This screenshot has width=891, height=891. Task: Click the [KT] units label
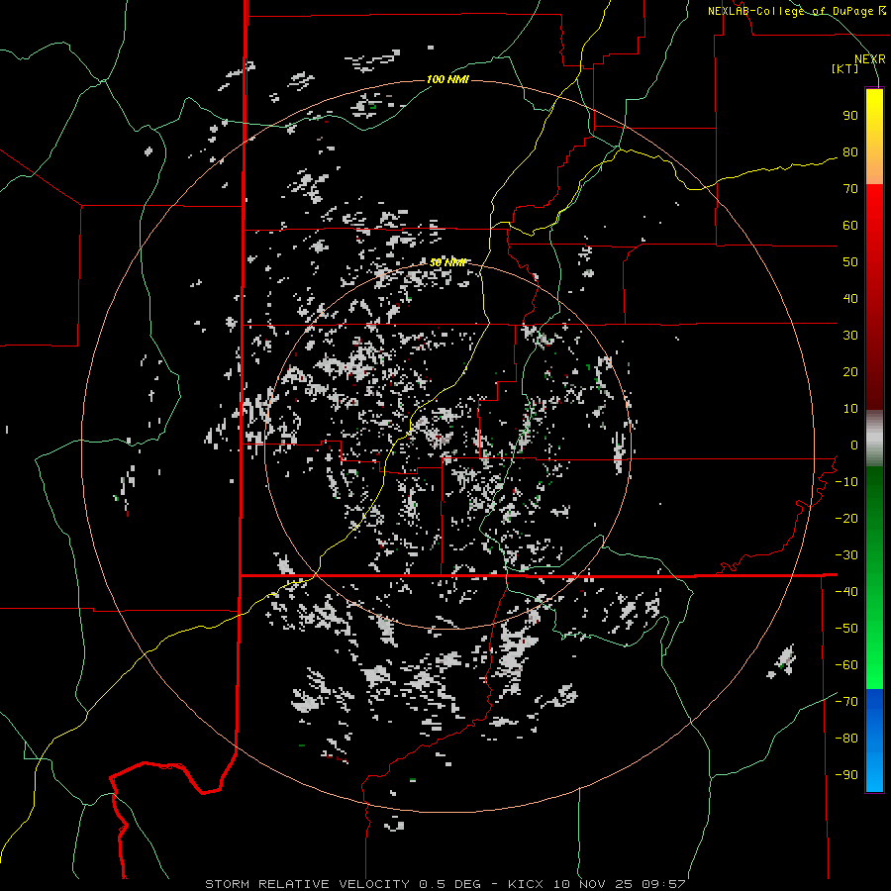point(845,68)
